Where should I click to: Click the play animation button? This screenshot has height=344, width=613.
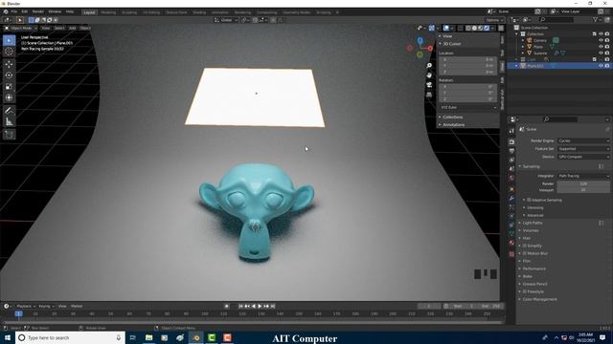[x=260, y=306]
